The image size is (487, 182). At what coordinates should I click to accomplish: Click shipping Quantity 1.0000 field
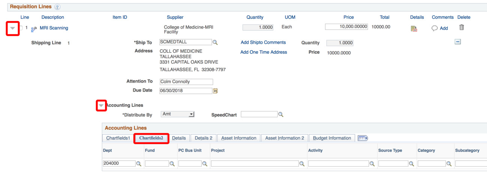point(340,43)
